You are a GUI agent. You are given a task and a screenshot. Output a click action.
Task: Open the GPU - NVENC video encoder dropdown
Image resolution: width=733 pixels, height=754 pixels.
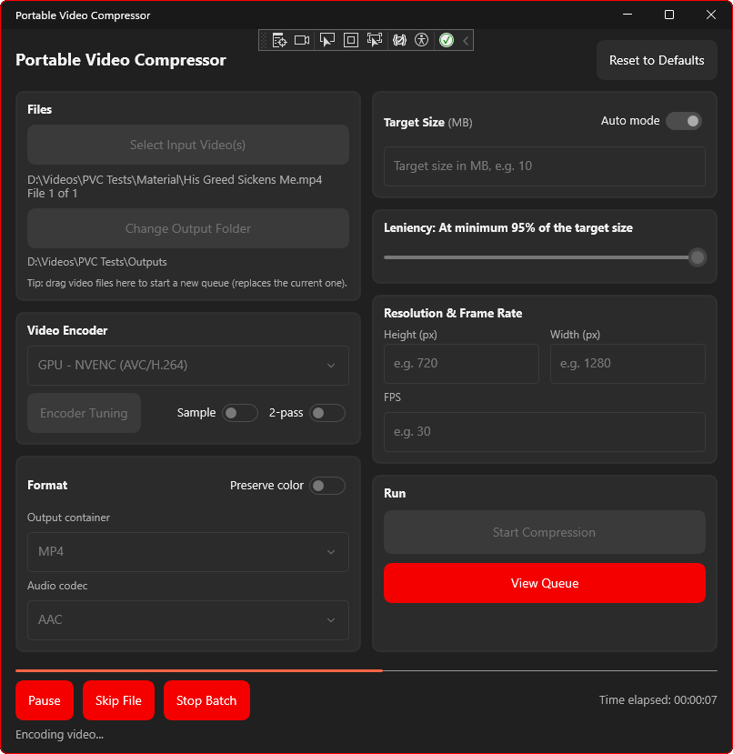click(x=188, y=366)
